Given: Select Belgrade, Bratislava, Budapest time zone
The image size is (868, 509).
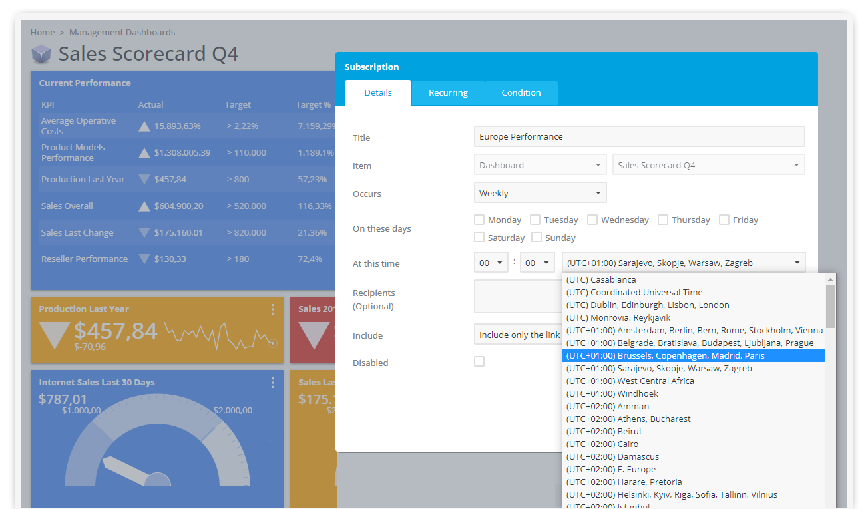Looking at the screenshot, I should (694, 343).
